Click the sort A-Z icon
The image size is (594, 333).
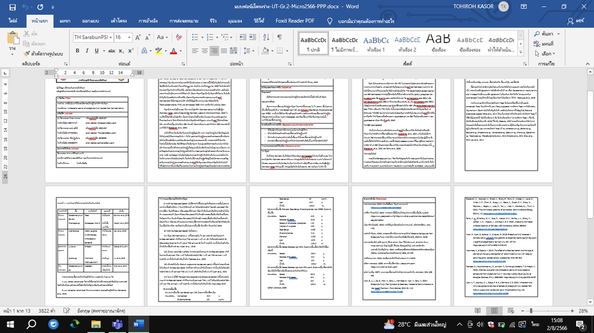(x=265, y=37)
